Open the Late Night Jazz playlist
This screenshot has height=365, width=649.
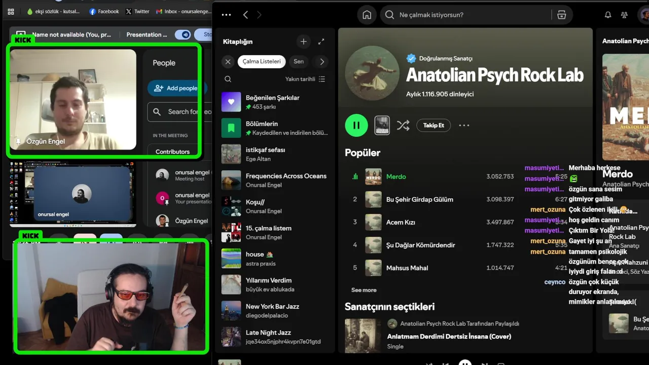pyautogui.click(x=275, y=337)
